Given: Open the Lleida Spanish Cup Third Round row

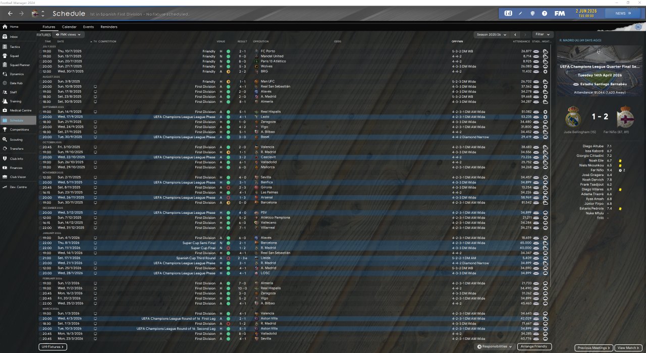Looking at the screenshot, I should click(x=295, y=258).
